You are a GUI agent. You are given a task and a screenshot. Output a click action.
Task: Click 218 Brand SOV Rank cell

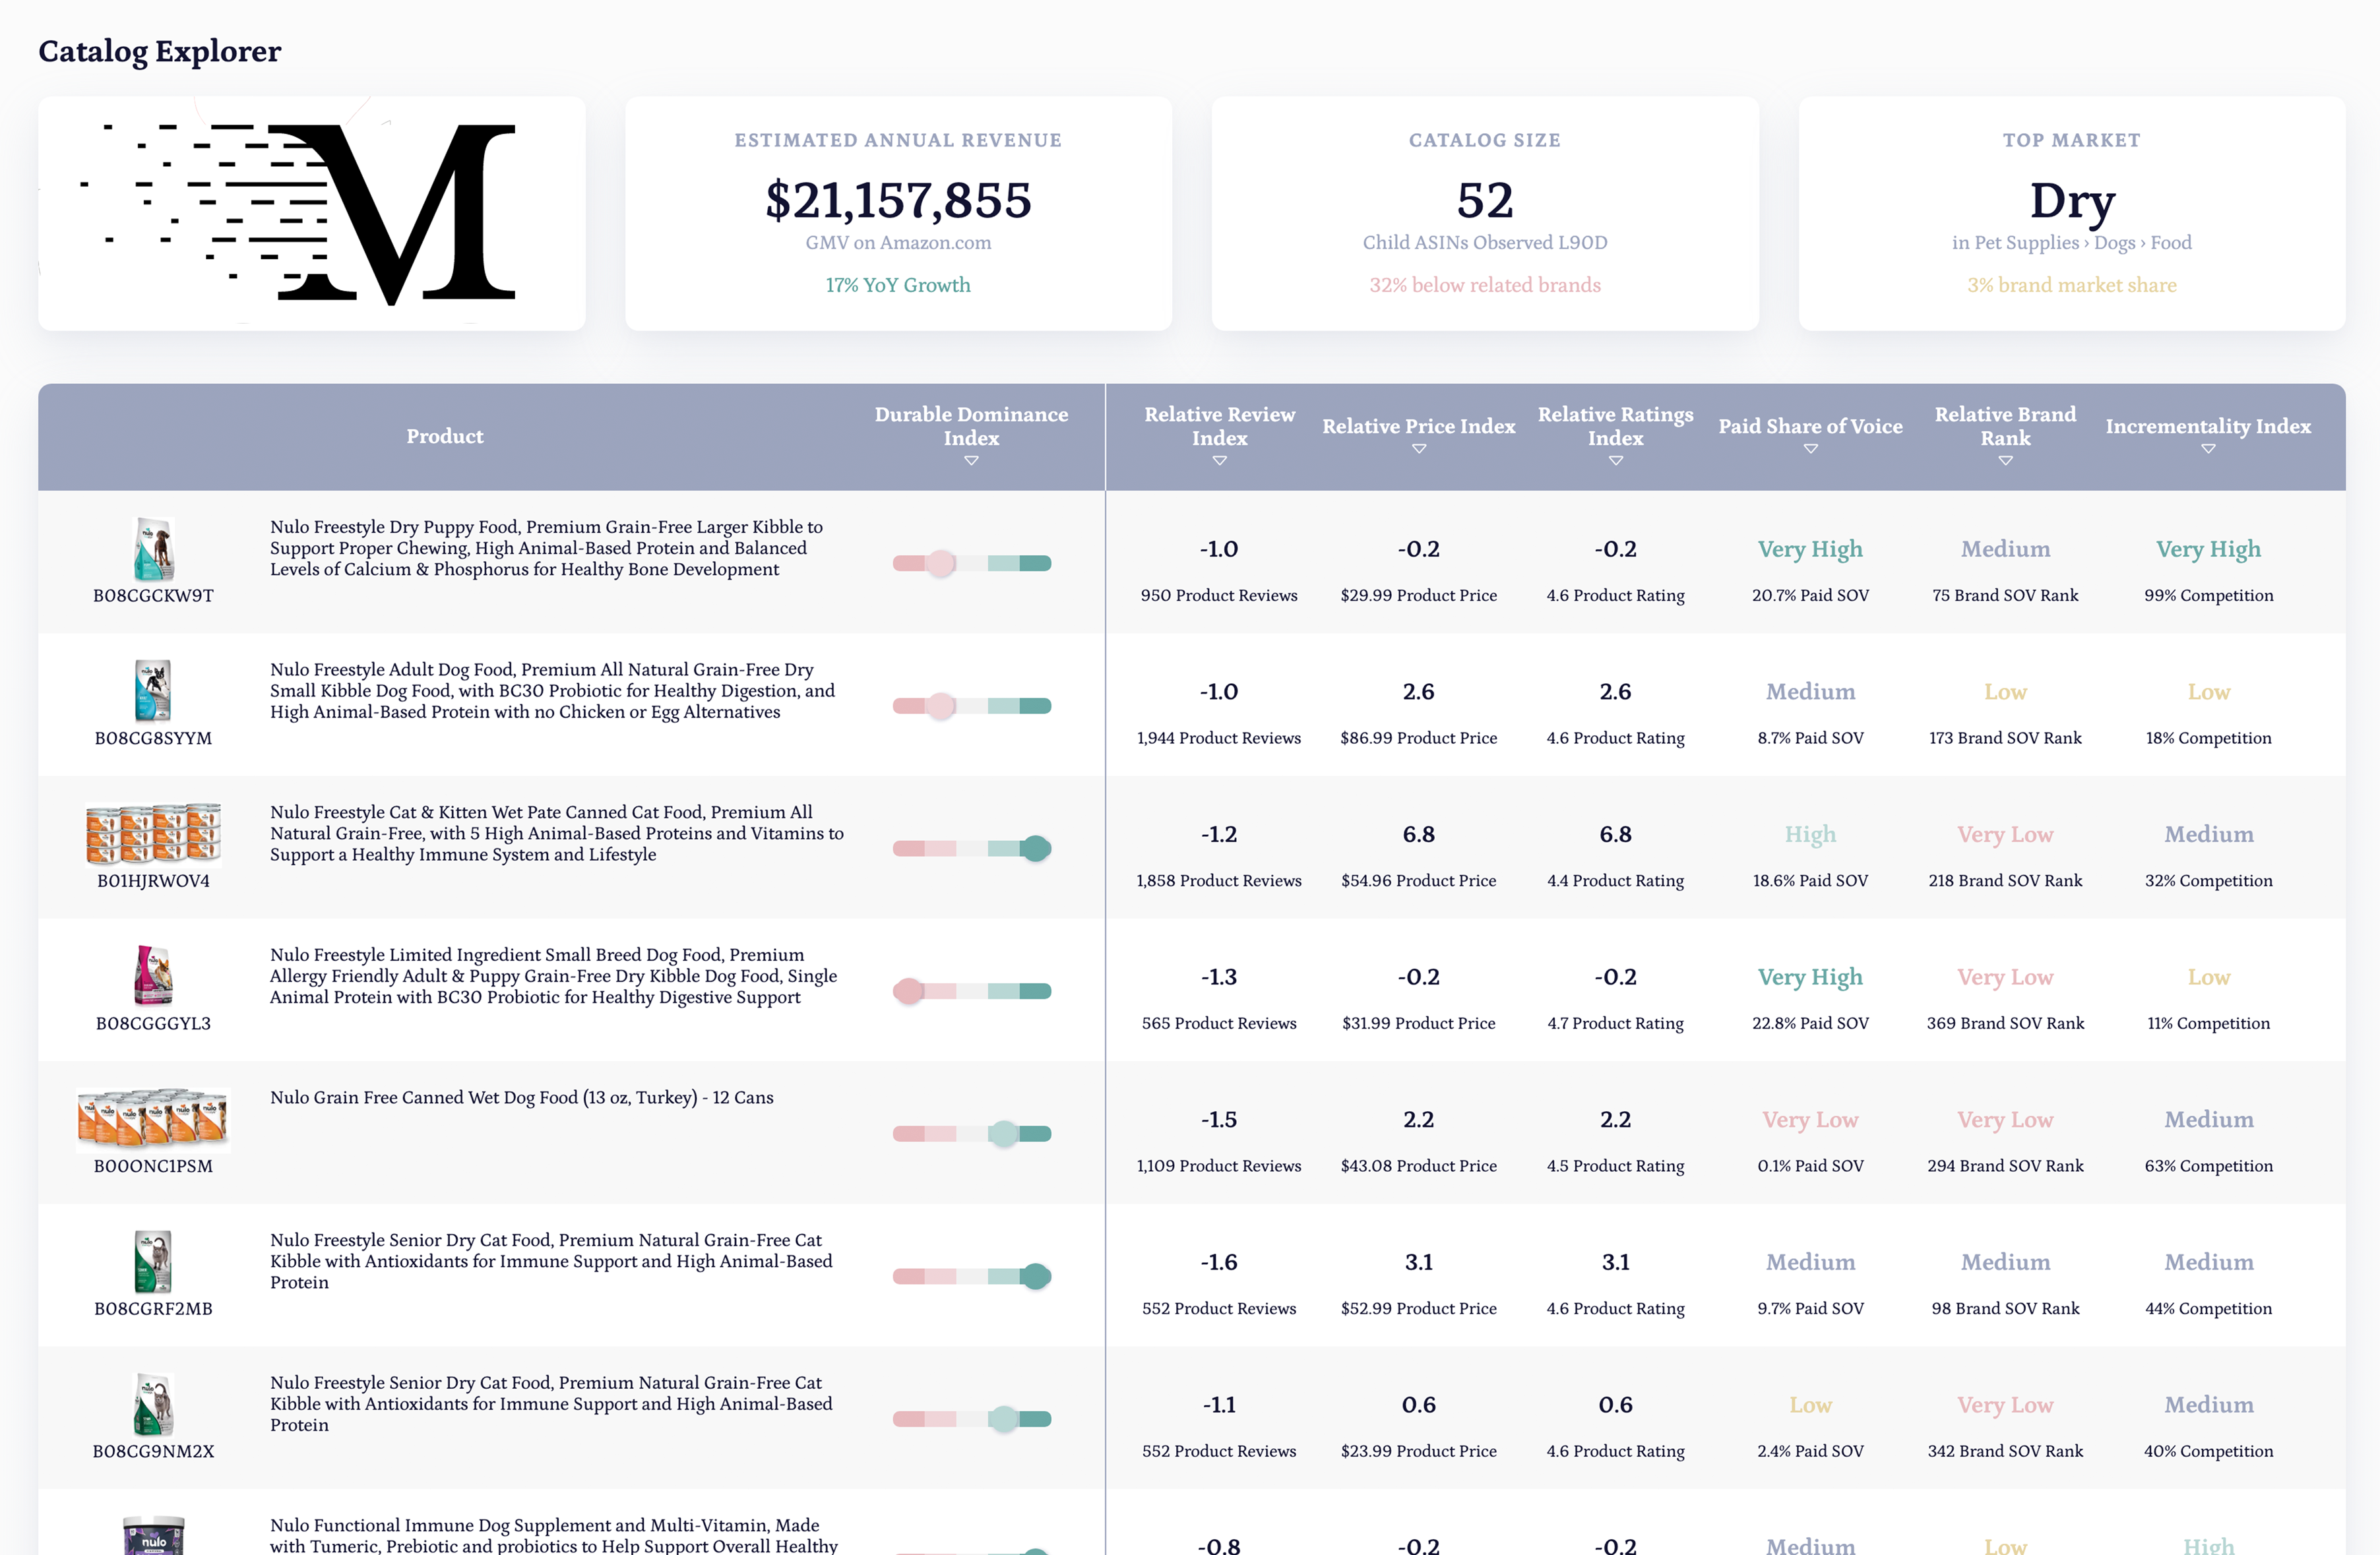[x=2005, y=881]
